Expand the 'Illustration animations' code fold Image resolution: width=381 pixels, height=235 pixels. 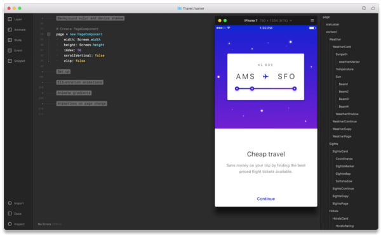80,82
